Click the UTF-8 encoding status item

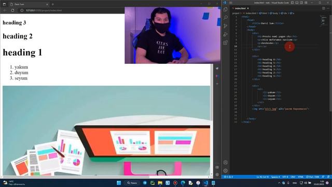click(x=285, y=177)
